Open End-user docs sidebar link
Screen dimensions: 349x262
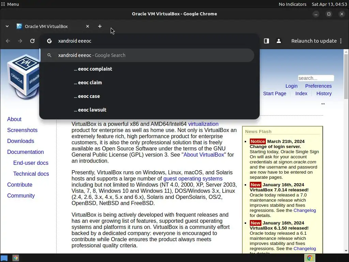tap(31, 163)
